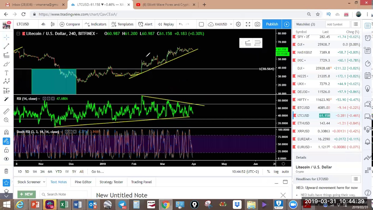This screenshot has height=210, width=373.
Task: Open the notifications bell in right sidebar
Action: click(368, 142)
